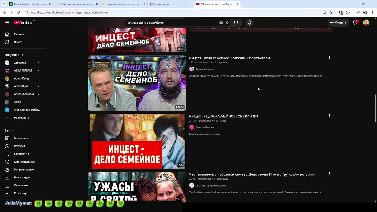Viewport: 377px width, 212px height.
Task: Open title 'Инцест - дело семейное "Говорим и показываем"'
Action: [x=230, y=58]
